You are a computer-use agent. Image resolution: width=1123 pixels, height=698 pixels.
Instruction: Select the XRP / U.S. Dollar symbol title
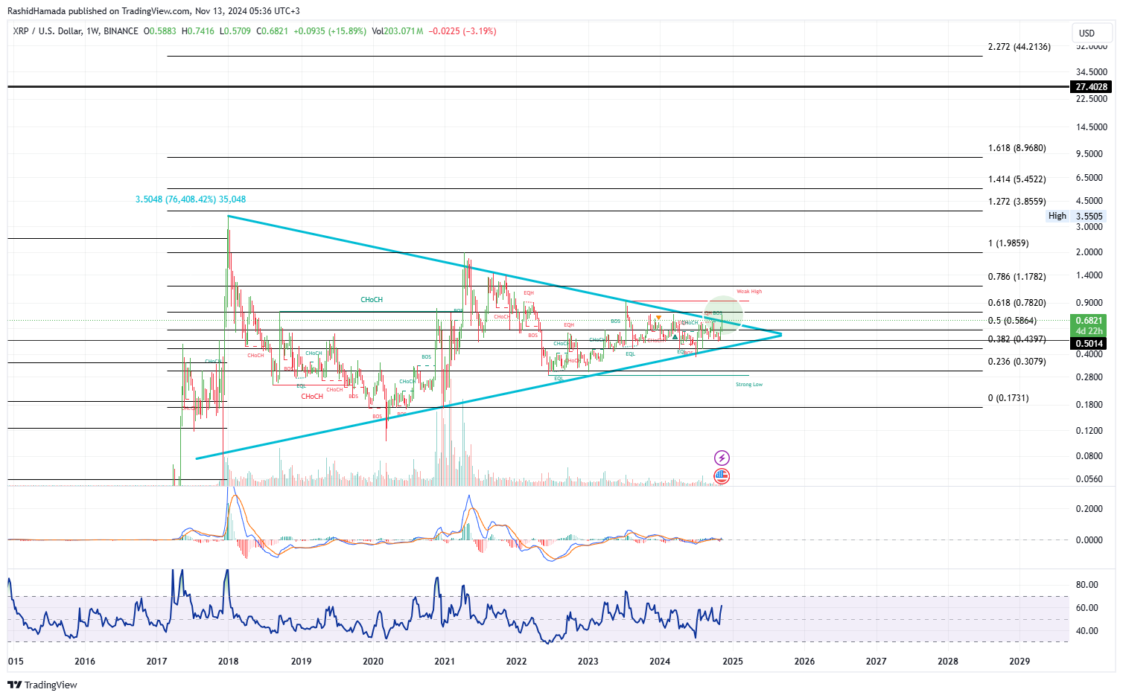click(x=75, y=31)
